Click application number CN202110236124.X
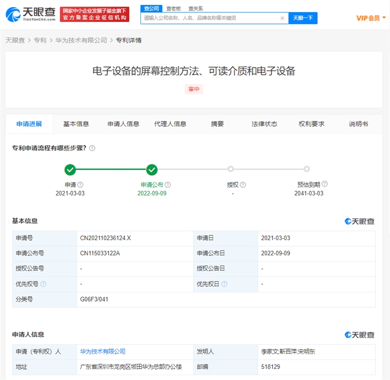 click(105, 238)
